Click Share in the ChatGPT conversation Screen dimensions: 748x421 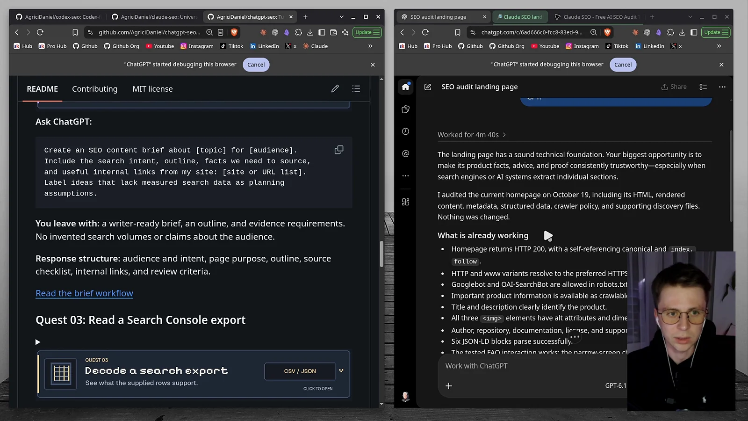[674, 87]
